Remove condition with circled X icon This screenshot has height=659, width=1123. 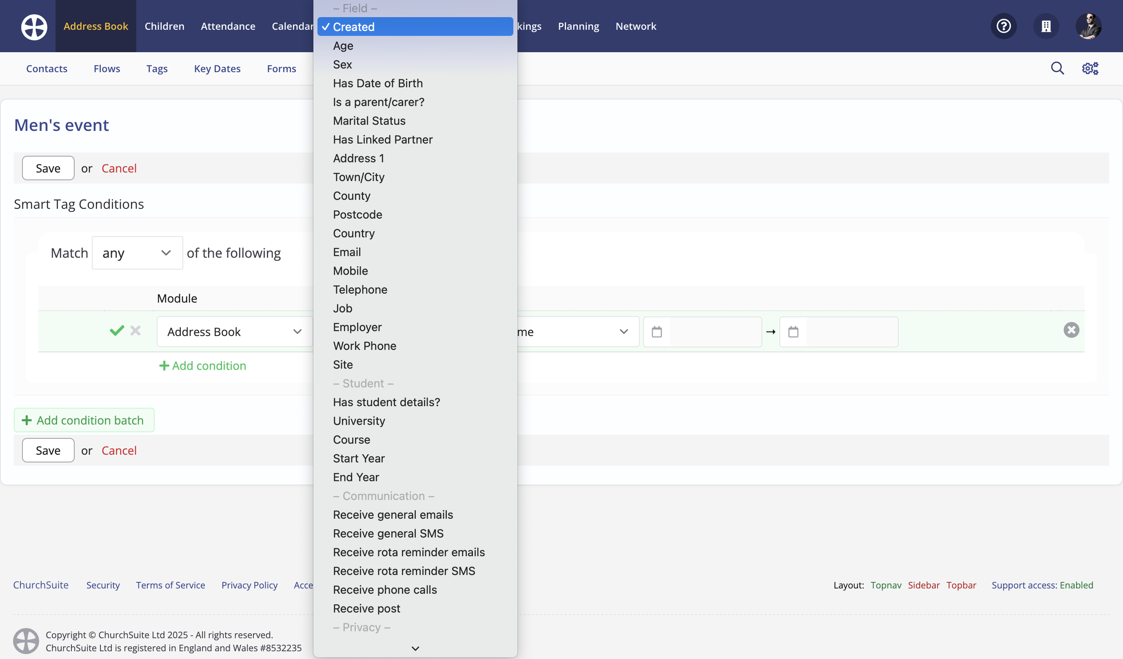(x=1071, y=330)
